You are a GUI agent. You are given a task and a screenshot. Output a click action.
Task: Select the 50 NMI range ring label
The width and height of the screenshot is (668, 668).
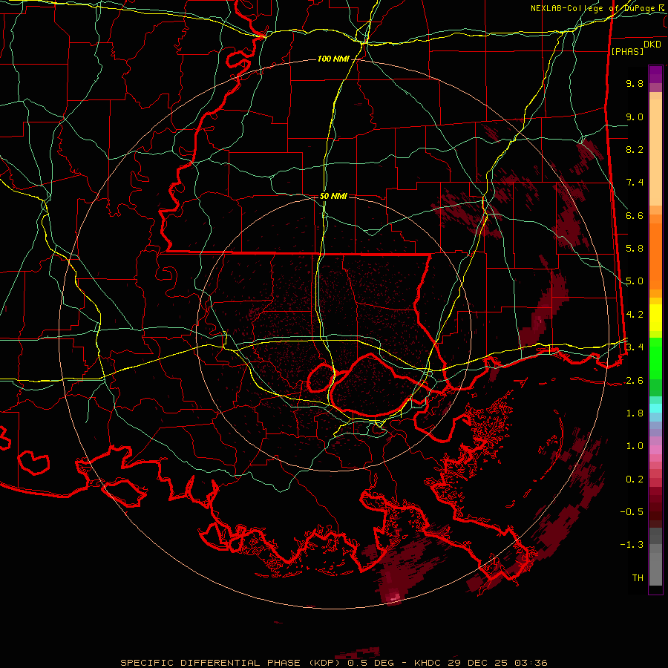click(333, 196)
